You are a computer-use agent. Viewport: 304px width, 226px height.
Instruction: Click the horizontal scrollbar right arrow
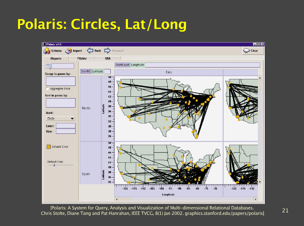pos(256,199)
